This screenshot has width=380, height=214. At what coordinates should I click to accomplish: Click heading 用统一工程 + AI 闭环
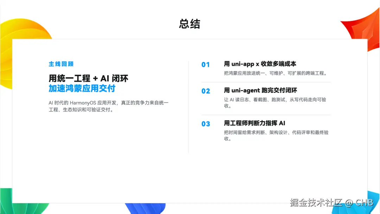click(x=88, y=78)
